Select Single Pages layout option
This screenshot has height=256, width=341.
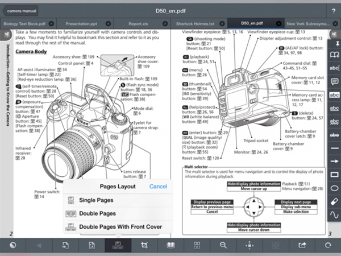pyautogui.click(x=96, y=200)
